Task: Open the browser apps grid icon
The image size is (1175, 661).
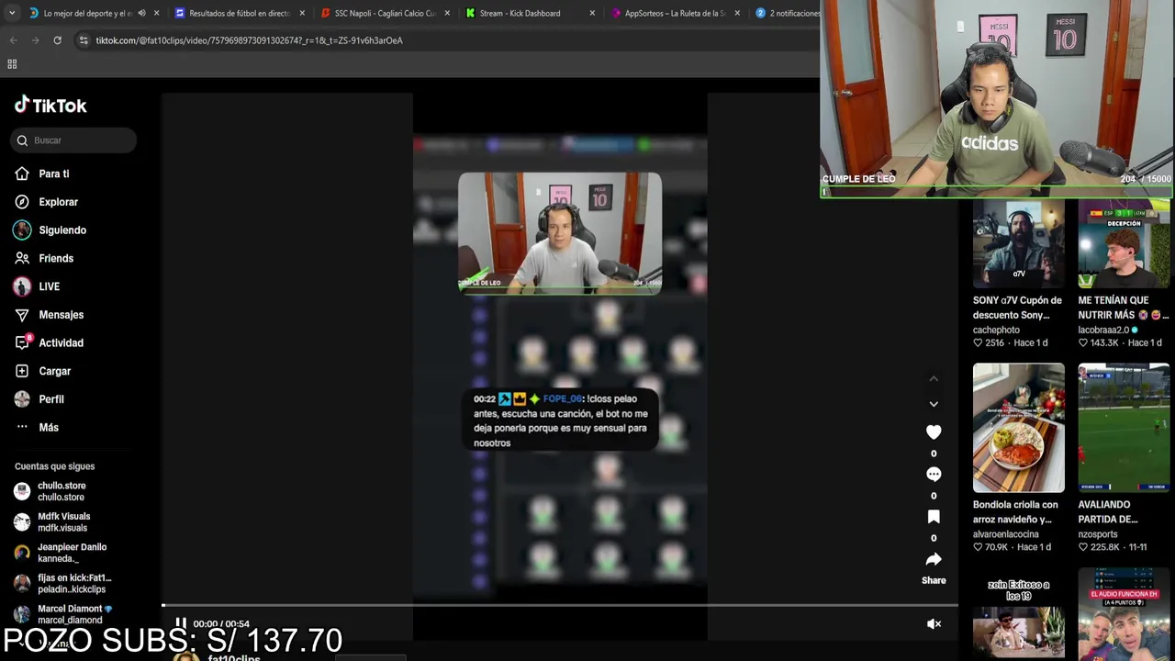Action: (12, 64)
